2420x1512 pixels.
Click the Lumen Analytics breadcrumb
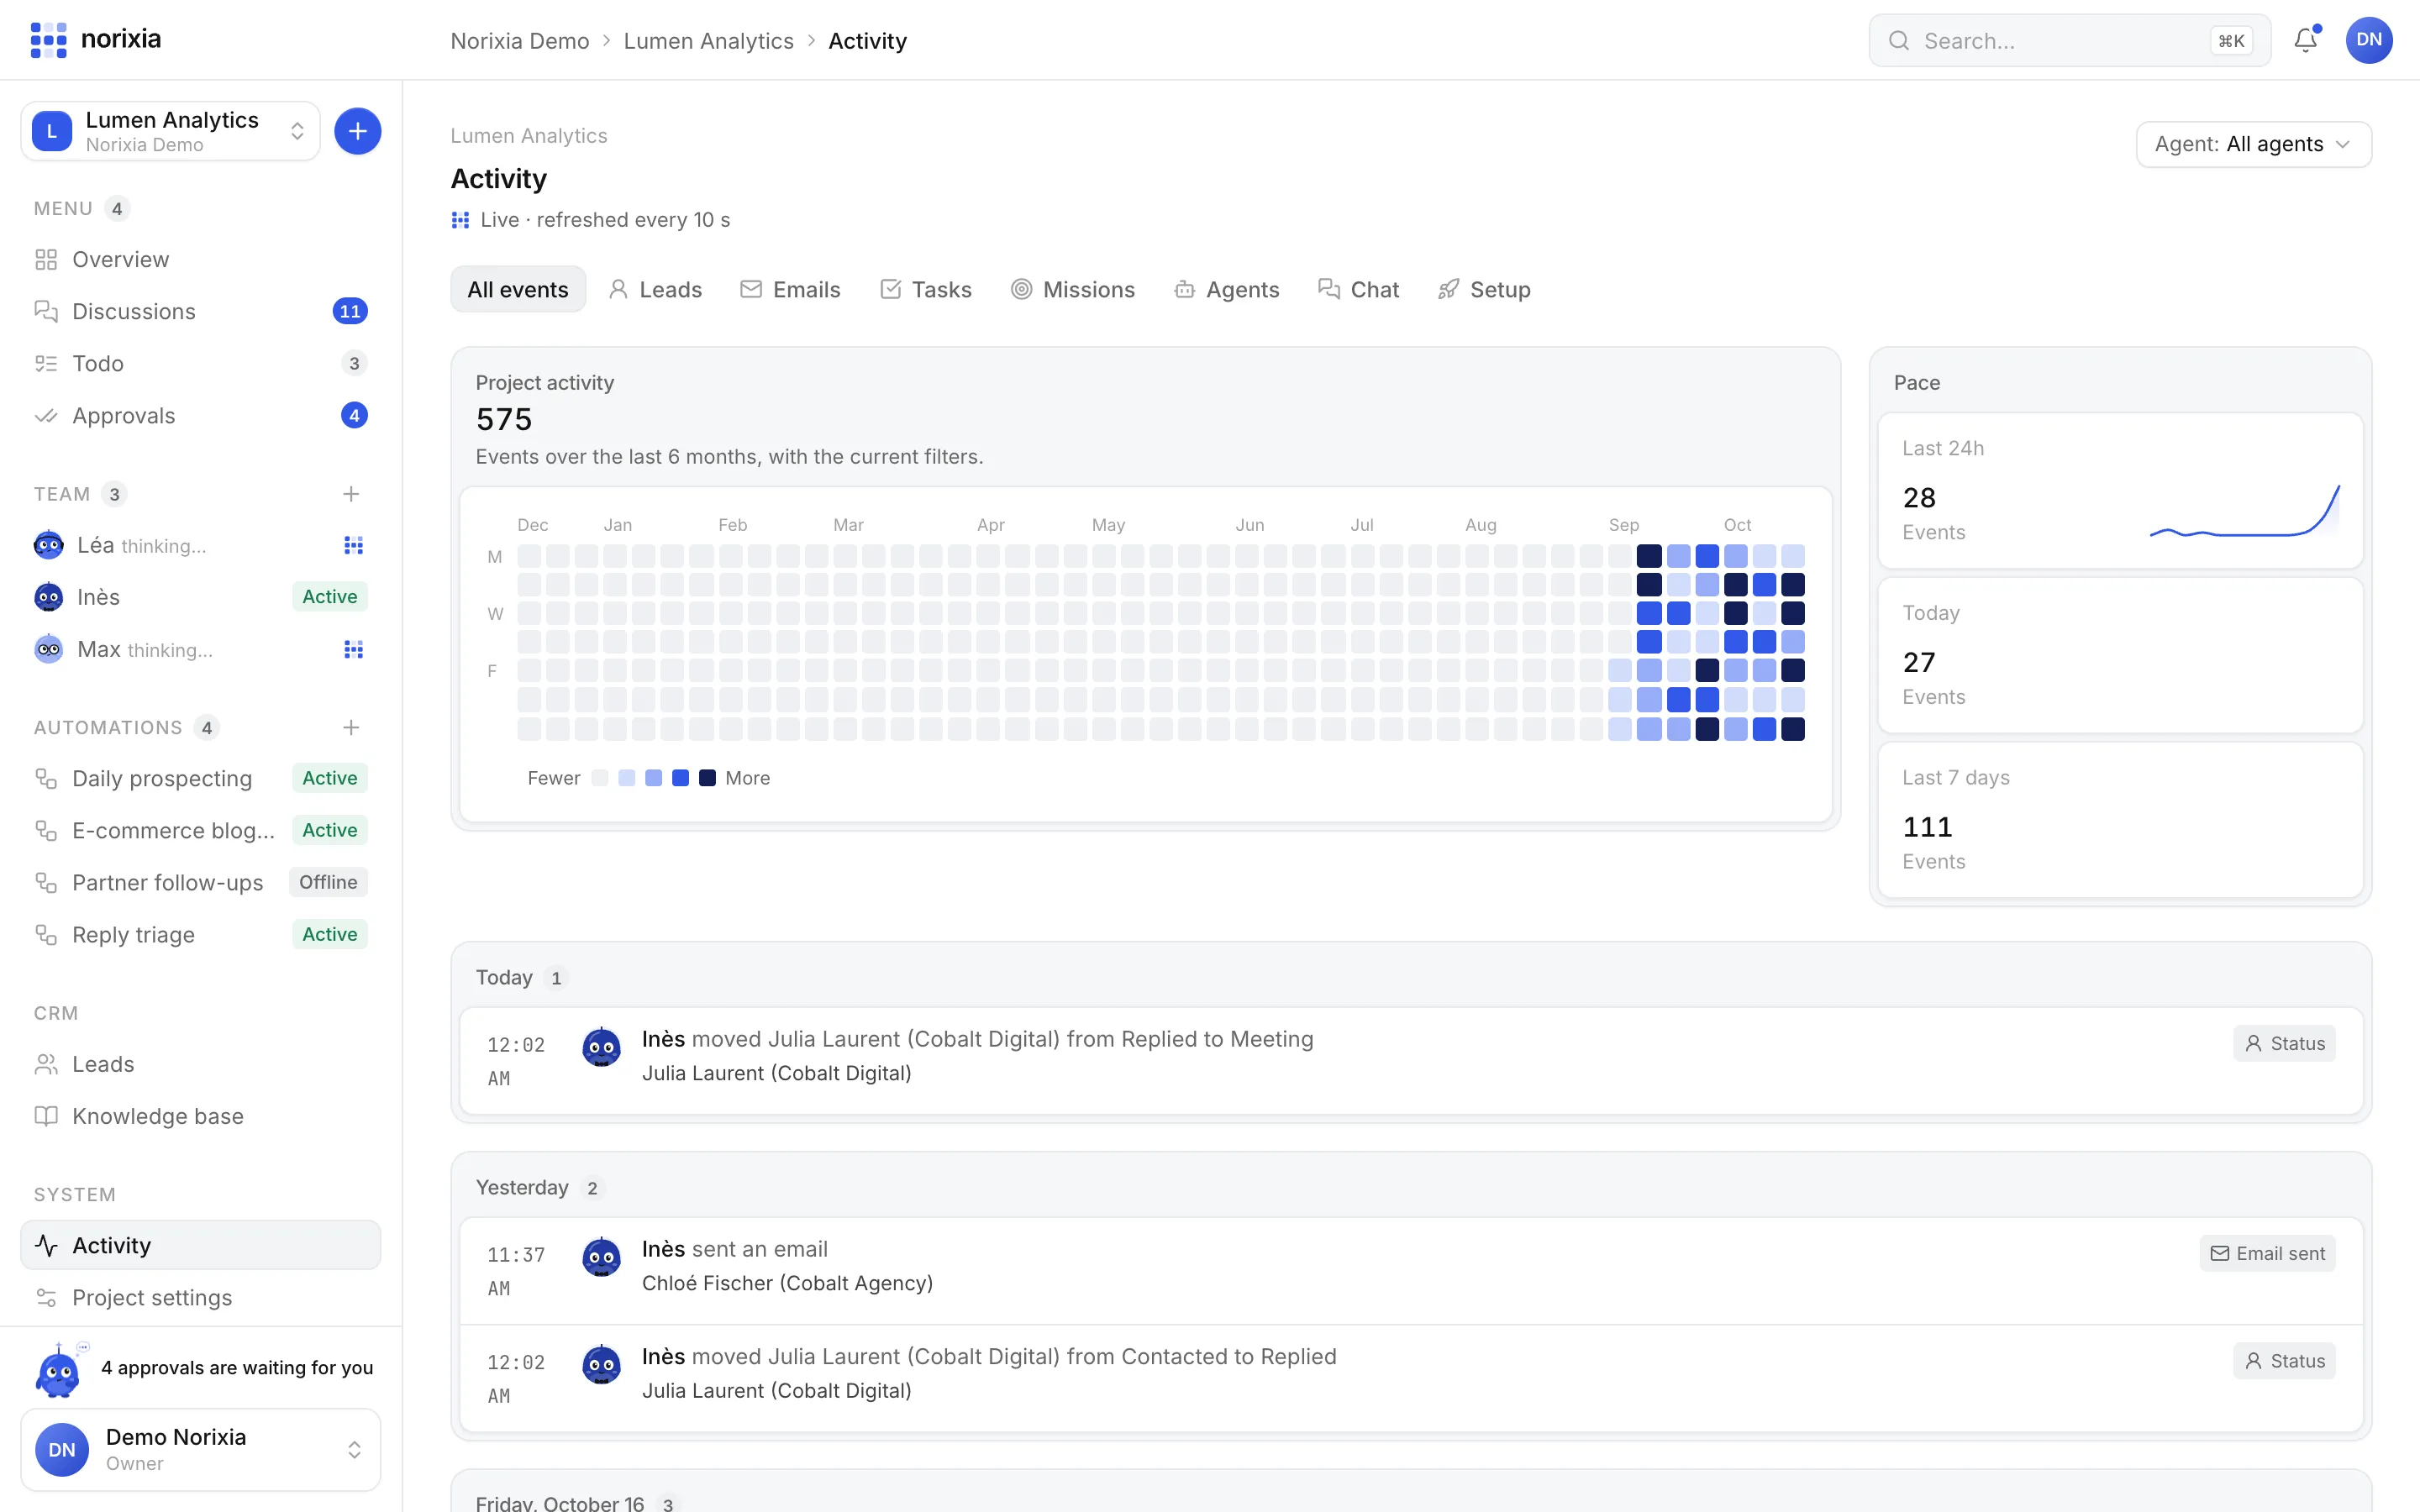[x=709, y=41]
